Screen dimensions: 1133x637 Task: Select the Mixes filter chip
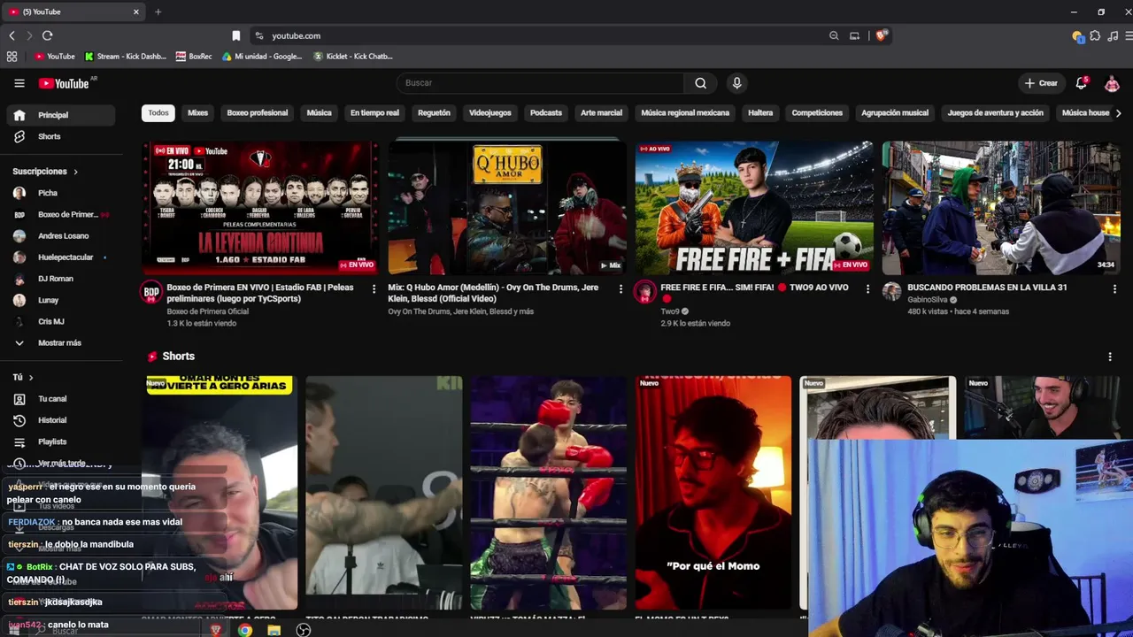pos(197,113)
